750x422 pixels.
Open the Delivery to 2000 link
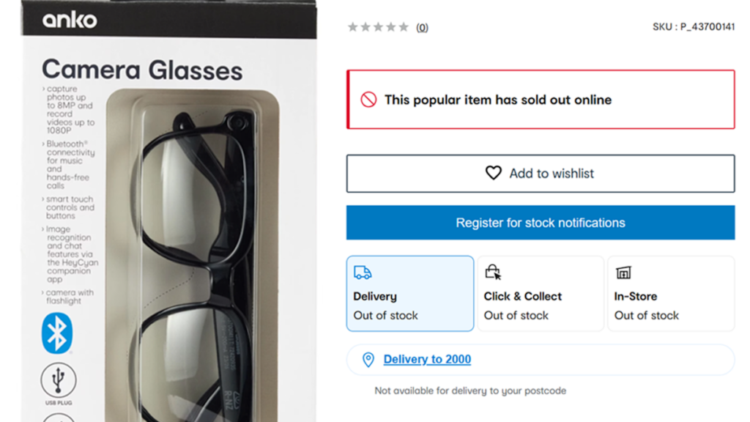click(427, 359)
